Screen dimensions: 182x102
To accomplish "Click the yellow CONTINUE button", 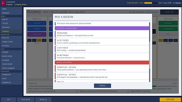I will click(170, 99).
